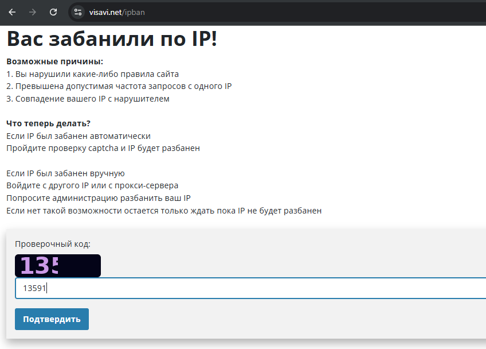486x349 pixels.
Task: Click the browser forward arrow
Action: coord(33,12)
